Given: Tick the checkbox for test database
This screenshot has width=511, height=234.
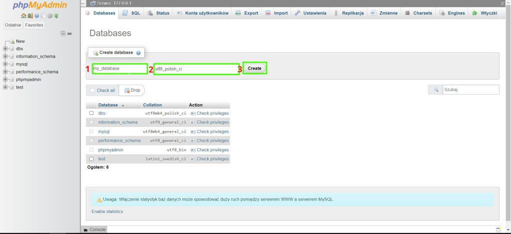Looking at the screenshot, I should (x=91, y=159).
